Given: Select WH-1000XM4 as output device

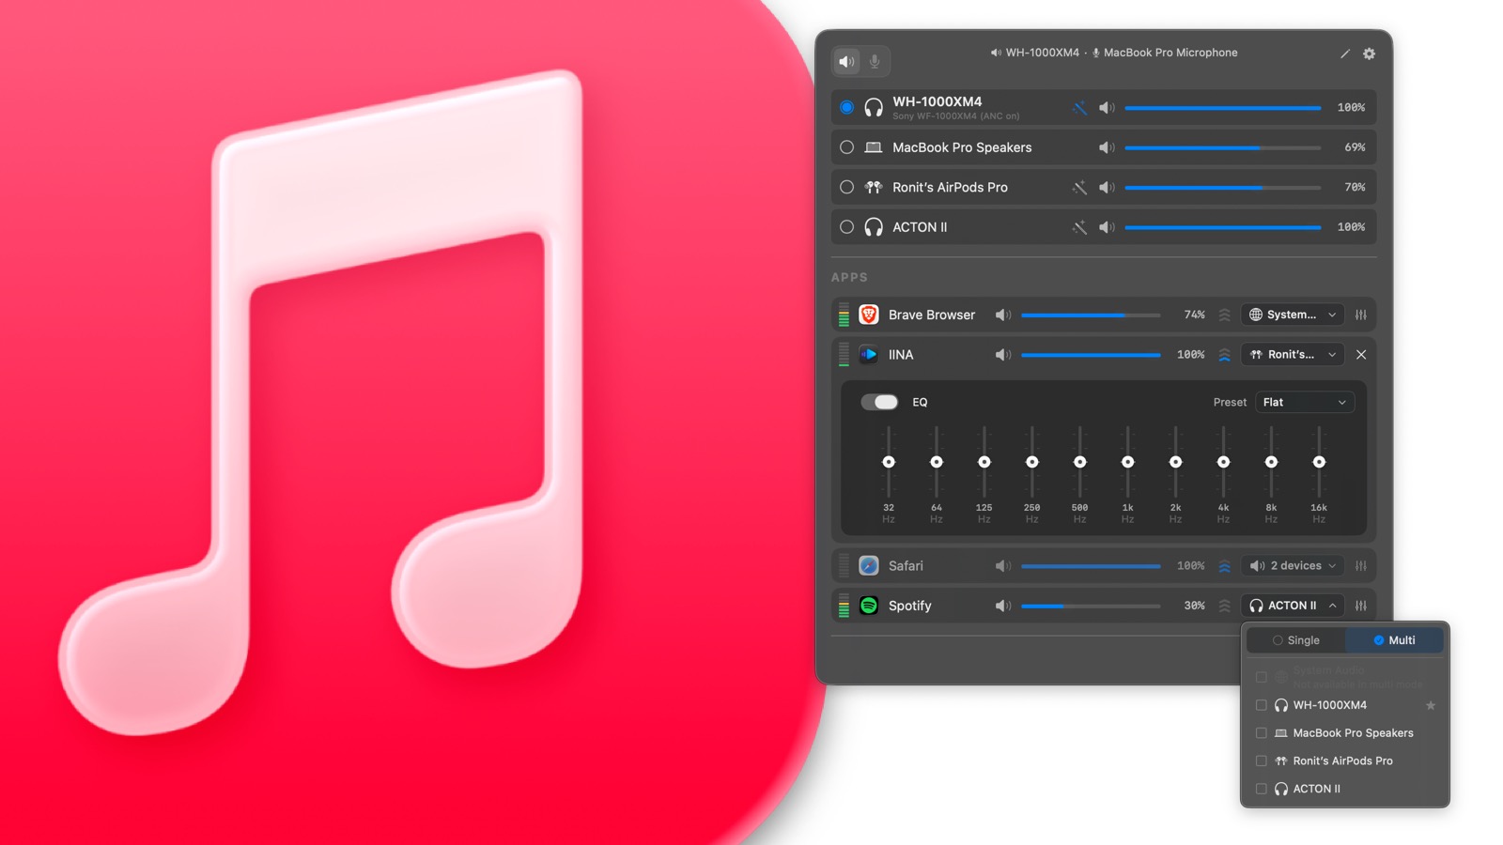Looking at the screenshot, I should click(x=846, y=108).
